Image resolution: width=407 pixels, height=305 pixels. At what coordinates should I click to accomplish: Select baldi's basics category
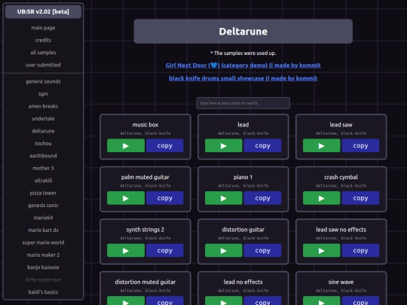coord(43,292)
